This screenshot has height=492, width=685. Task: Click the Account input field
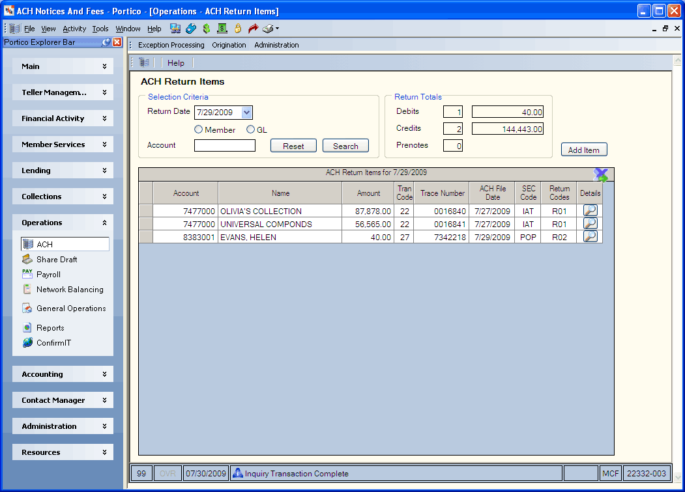click(225, 146)
